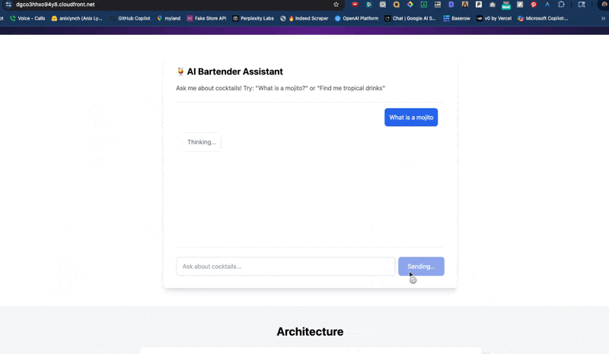Click the 'What is a mojito' message bubble
This screenshot has width=609, height=354.
coord(411,117)
